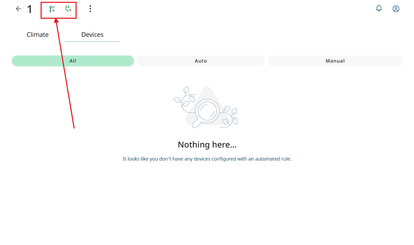Open the user profile account icon
The width and height of the screenshot is (414, 245).
[x=396, y=9]
